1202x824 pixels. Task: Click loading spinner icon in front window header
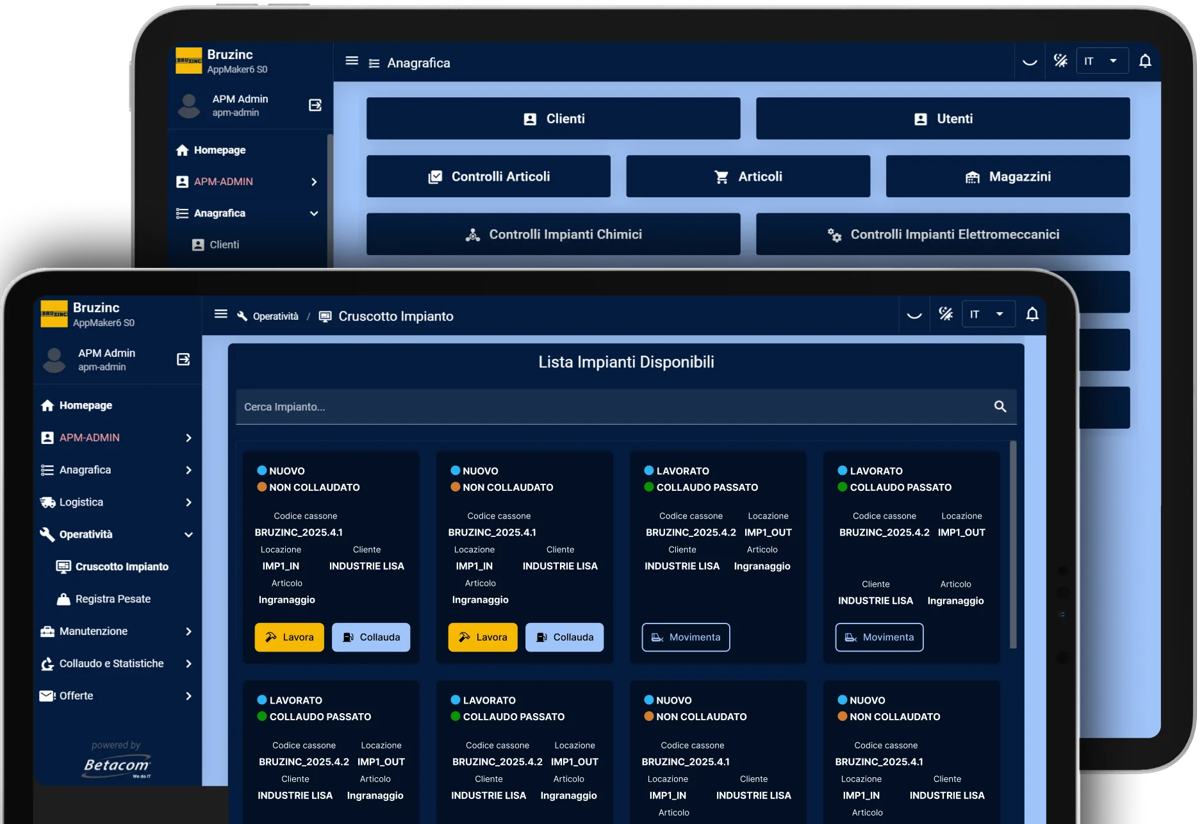914,314
